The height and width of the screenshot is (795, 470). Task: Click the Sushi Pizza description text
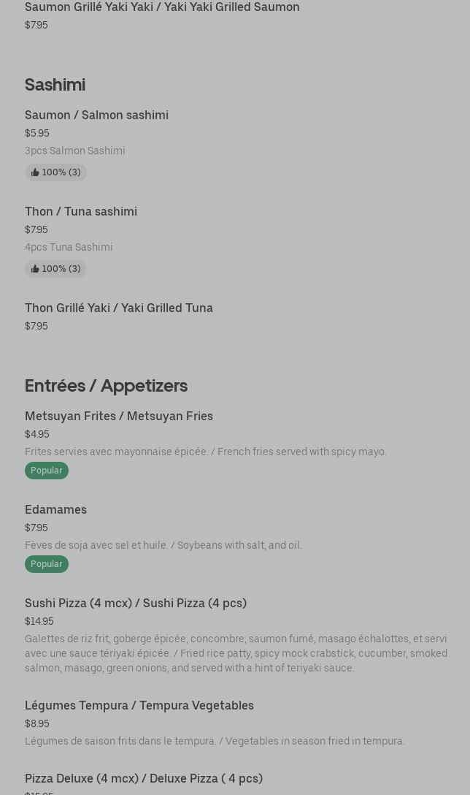click(236, 653)
